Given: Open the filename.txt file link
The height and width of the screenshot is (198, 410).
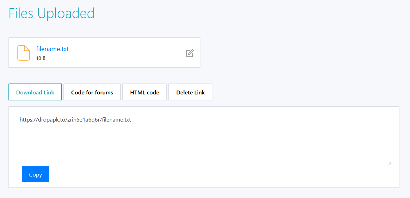Looking at the screenshot, I should [52, 49].
